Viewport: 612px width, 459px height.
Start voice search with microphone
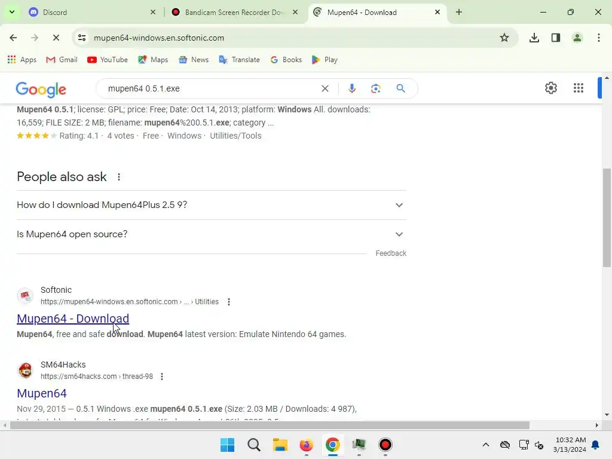point(351,88)
